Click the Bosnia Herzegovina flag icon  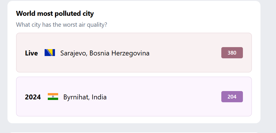tap(50, 53)
